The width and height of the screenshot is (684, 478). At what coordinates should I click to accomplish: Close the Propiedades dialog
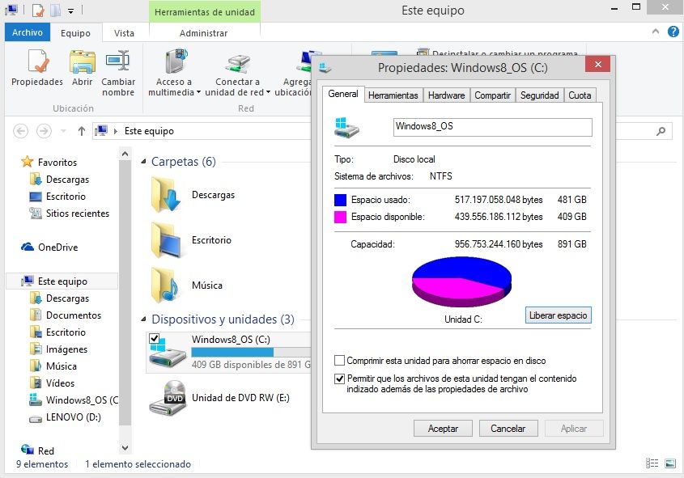pyautogui.click(x=597, y=65)
